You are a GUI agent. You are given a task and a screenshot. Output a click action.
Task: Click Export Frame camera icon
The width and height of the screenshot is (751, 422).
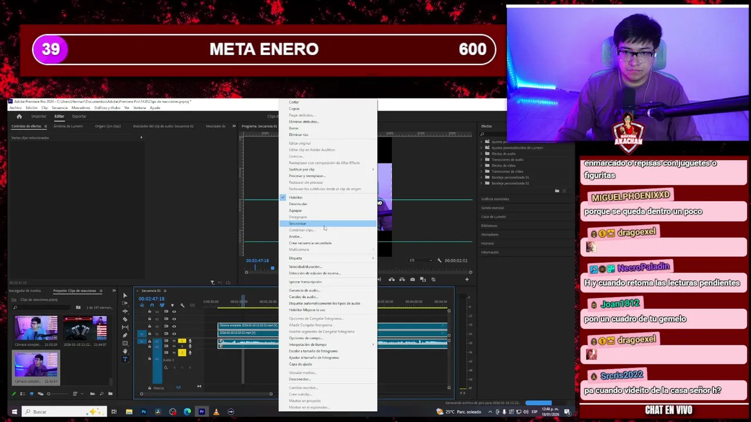click(x=412, y=280)
